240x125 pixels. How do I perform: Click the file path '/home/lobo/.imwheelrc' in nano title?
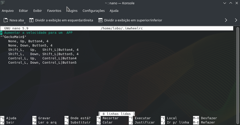tap(122, 28)
